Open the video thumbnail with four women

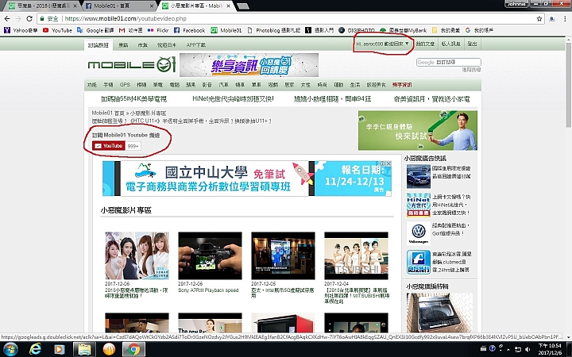point(137,255)
